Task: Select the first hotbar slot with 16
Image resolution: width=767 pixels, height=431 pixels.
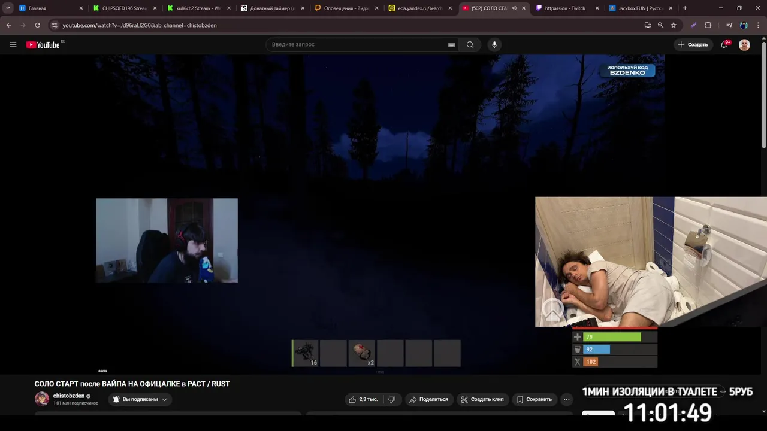Action: click(305, 353)
